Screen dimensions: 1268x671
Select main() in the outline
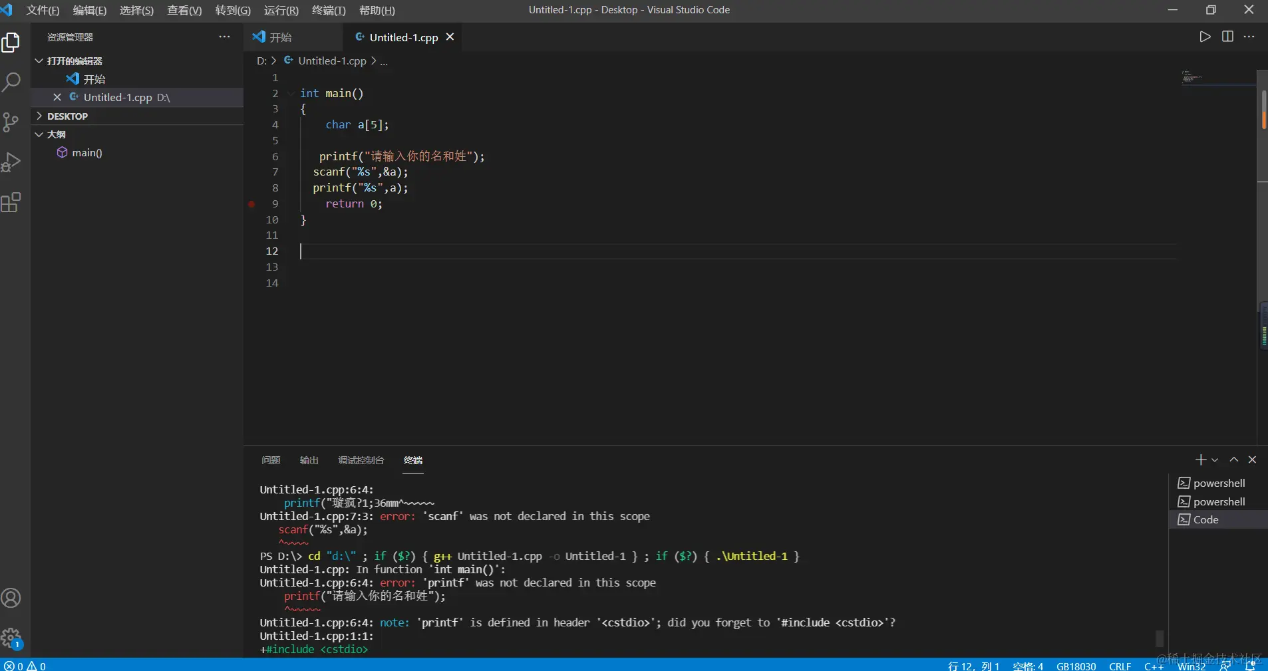[x=137, y=152]
